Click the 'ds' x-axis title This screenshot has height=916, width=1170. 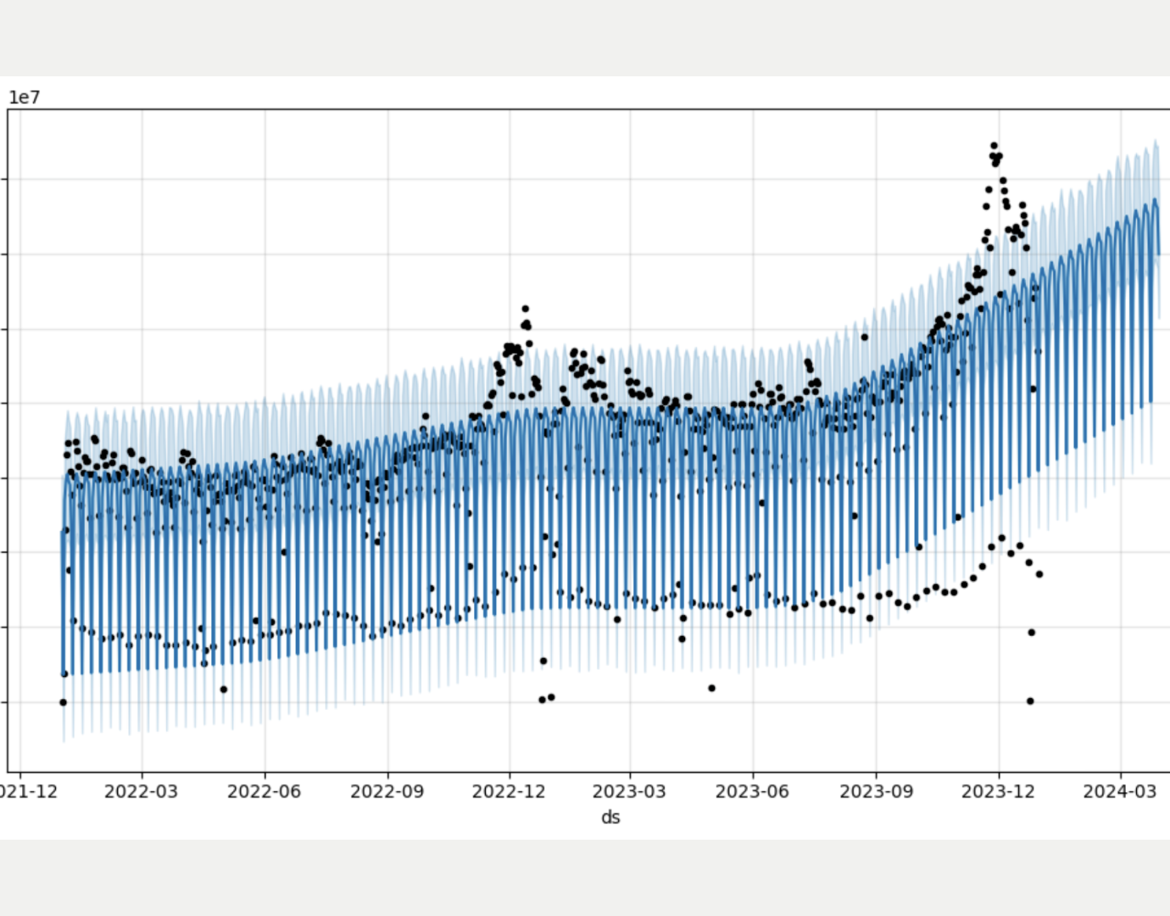pyautogui.click(x=610, y=818)
